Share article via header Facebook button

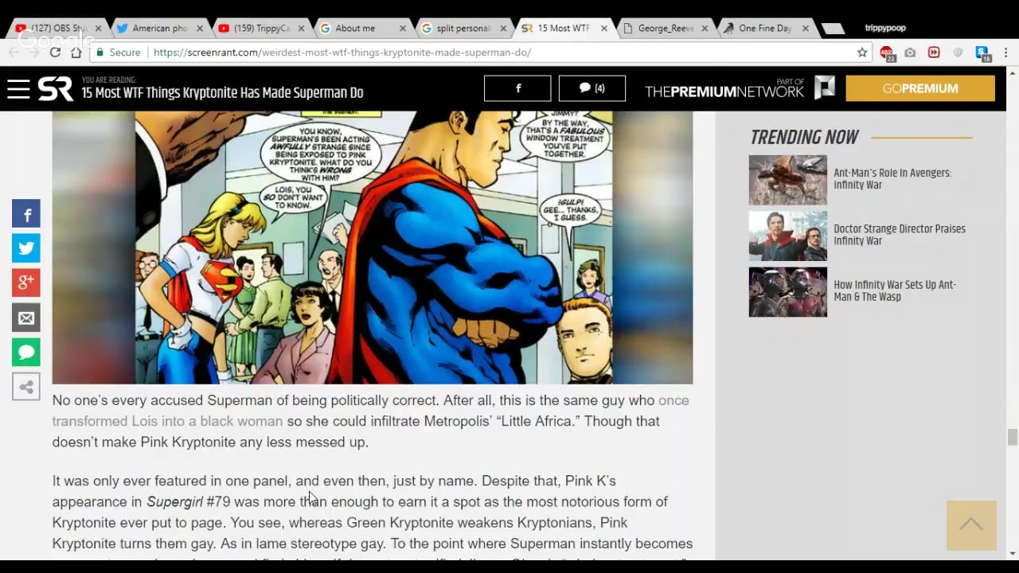click(517, 88)
